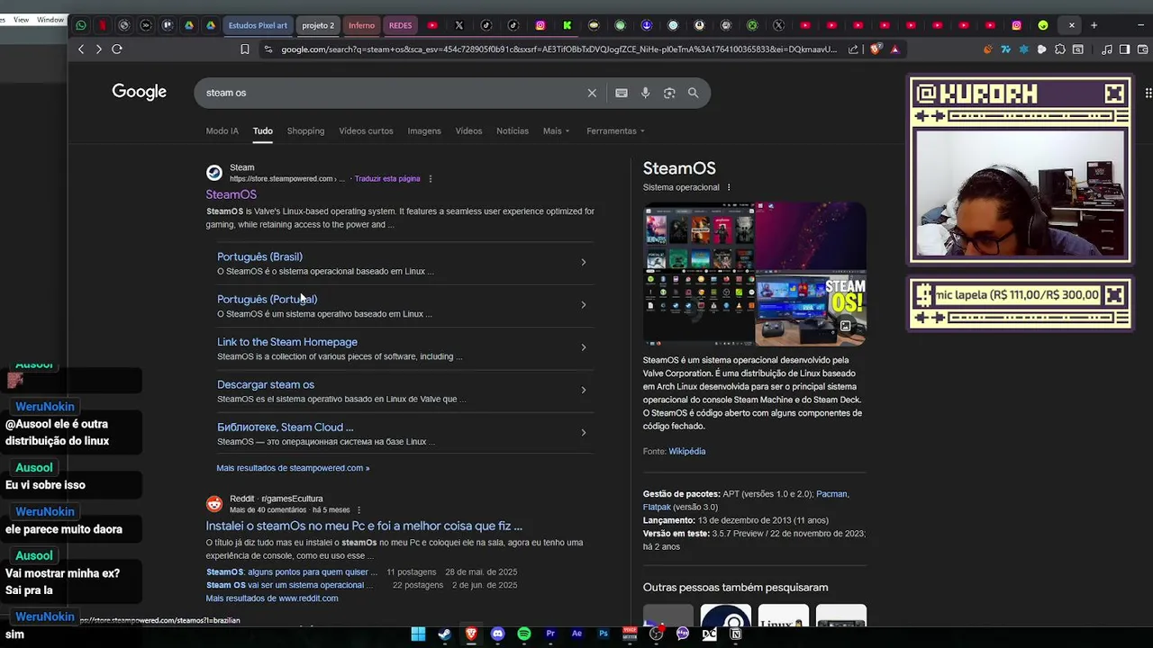Viewport: 1153px width, 648px height.
Task: Go back with the browser back arrow
Action: 81,49
